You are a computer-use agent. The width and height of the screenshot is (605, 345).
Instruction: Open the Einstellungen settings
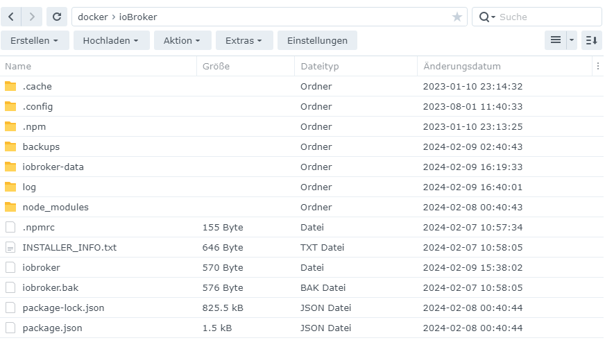317,40
